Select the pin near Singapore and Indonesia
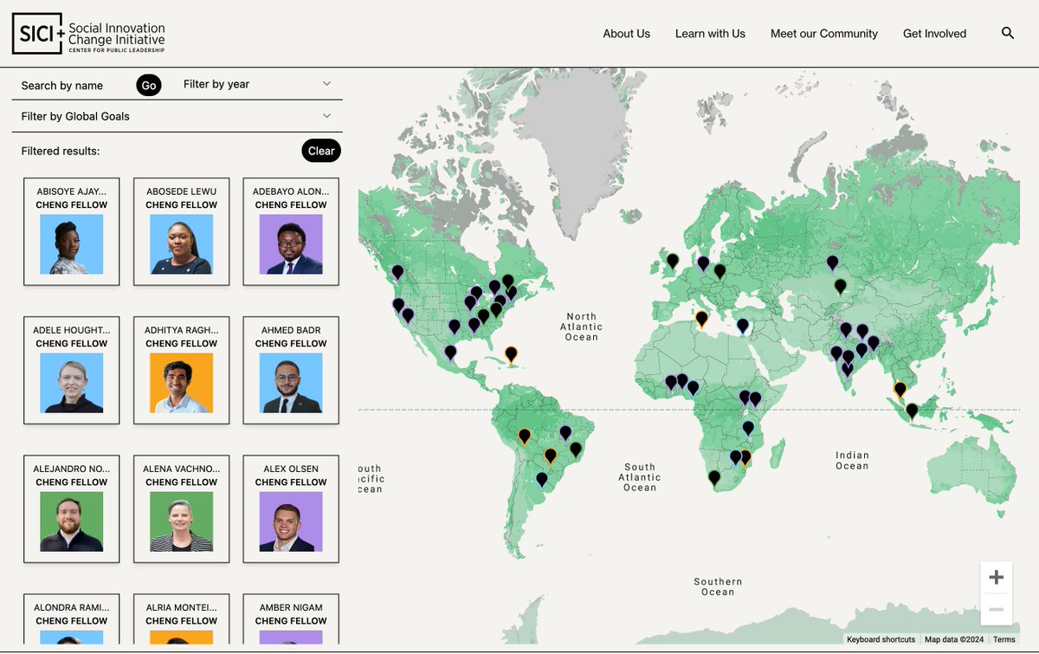This screenshot has height=654, width=1039. tap(912, 410)
